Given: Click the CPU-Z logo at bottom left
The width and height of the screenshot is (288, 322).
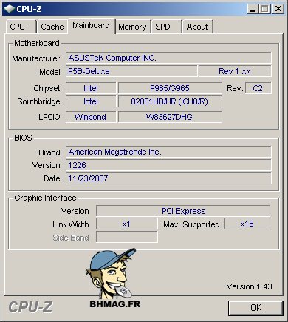Looking at the screenshot, I should [x=30, y=307].
